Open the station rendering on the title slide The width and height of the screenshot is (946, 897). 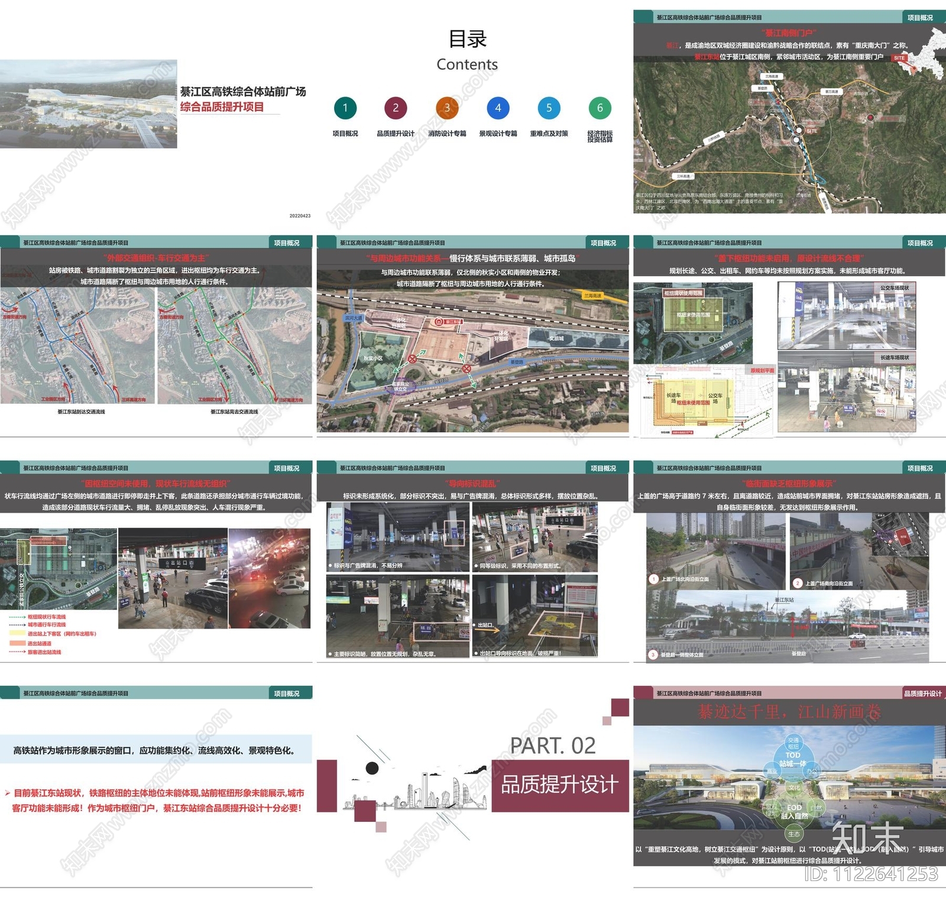pyautogui.click(x=89, y=103)
